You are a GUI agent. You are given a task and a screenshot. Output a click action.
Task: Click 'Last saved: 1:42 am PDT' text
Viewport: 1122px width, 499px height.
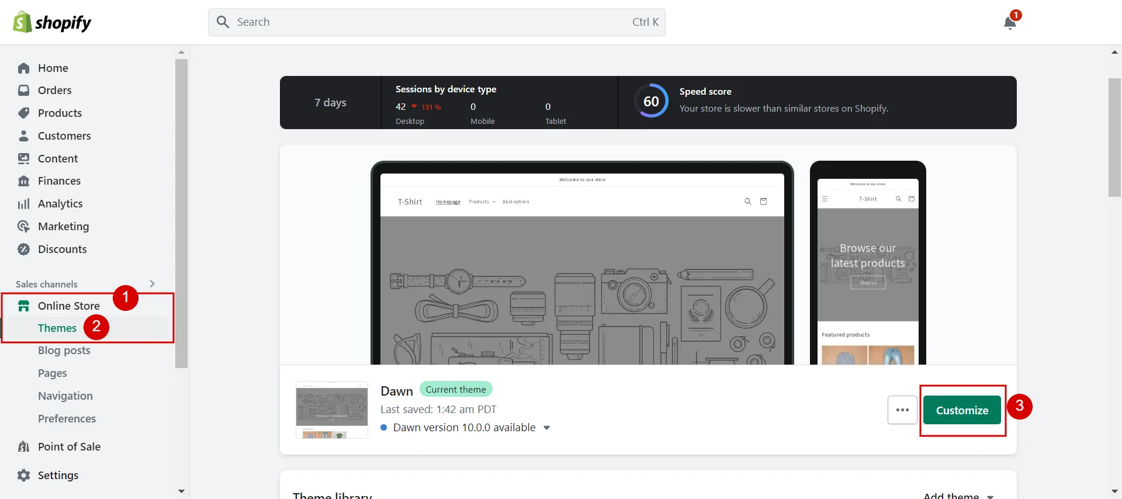[x=438, y=410]
